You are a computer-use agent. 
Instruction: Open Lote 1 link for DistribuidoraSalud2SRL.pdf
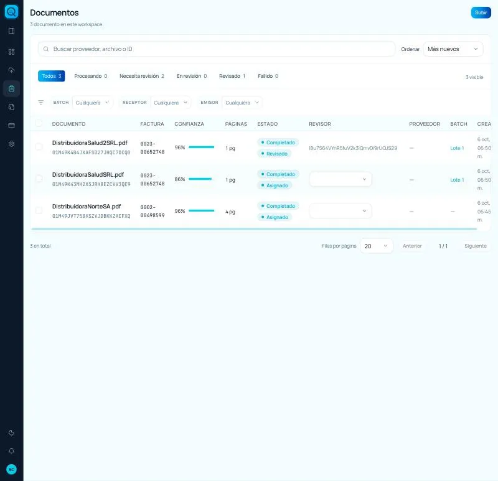coord(457,148)
